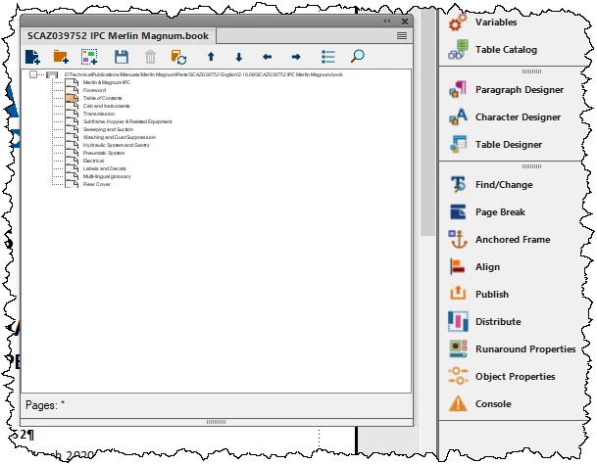Move selected file up with up arrow

point(211,57)
